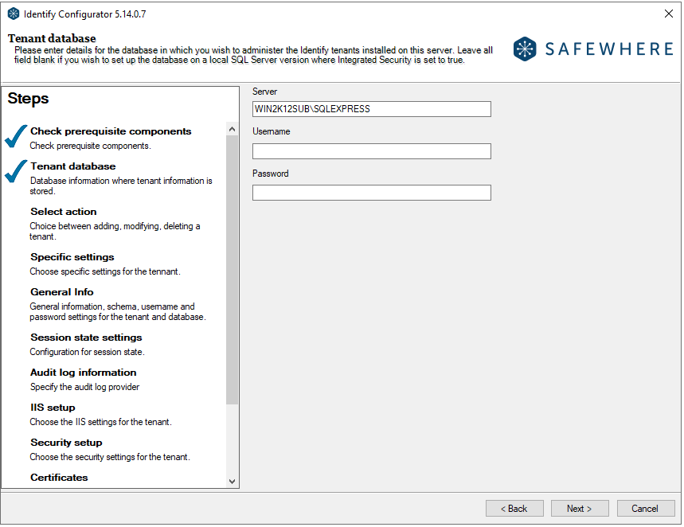Click 'Choose the security settings for the tenant.' text
The image size is (684, 527).
coord(110,457)
